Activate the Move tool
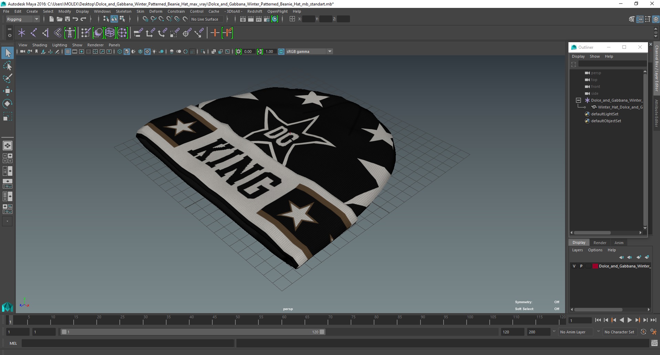660x355 pixels. 8,91
